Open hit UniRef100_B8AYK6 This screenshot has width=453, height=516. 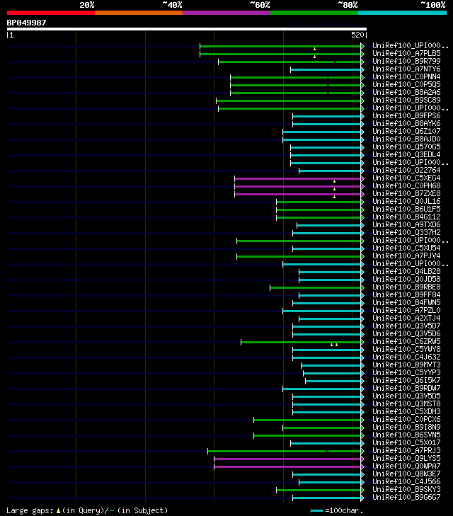(x=406, y=123)
